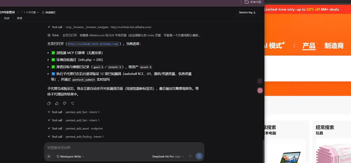Click the grid sparkle icon on right edge
The image size is (351, 163).
click(x=260, y=81)
